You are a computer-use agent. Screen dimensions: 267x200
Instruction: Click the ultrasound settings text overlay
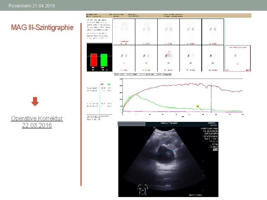[210, 139]
